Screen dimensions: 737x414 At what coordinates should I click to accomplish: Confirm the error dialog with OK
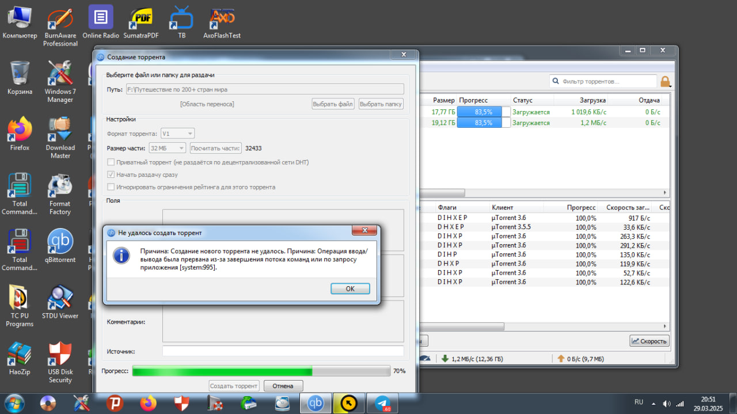[x=350, y=289]
